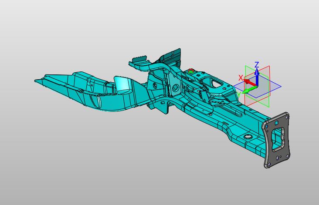Click the red X axis label

point(241,78)
